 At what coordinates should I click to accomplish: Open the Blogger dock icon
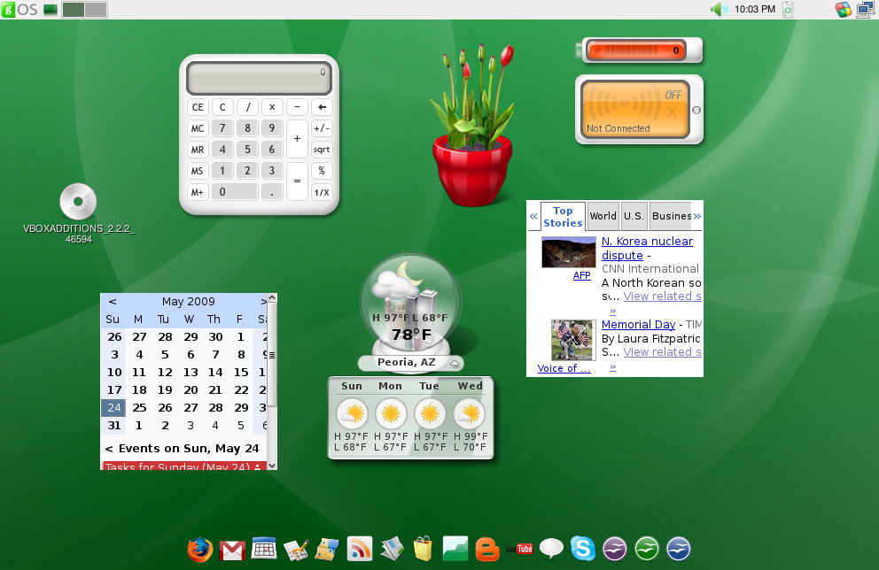(487, 550)
